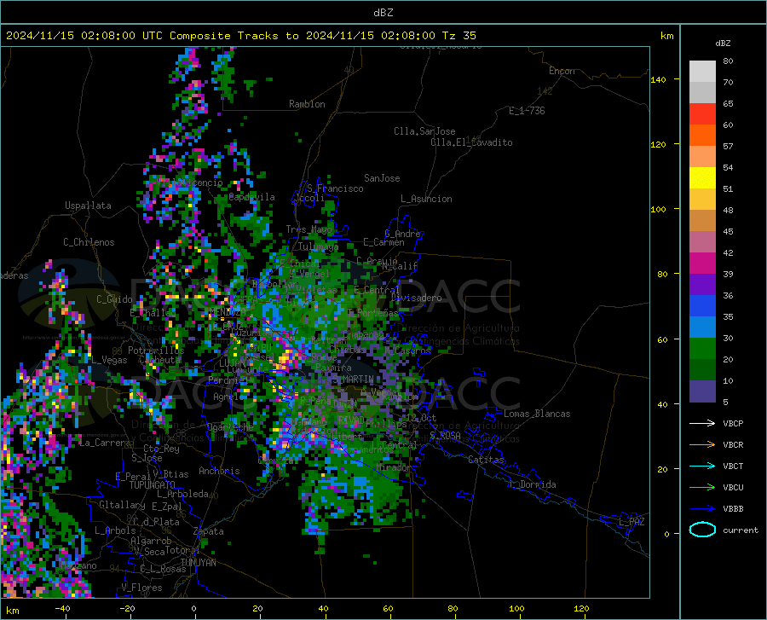Click the 'Uspallata' place label
The image size is (767, 620).
click(88, 206)
